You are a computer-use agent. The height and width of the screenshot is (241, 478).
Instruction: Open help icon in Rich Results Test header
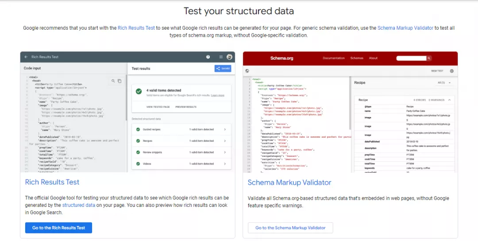(208, 57)
